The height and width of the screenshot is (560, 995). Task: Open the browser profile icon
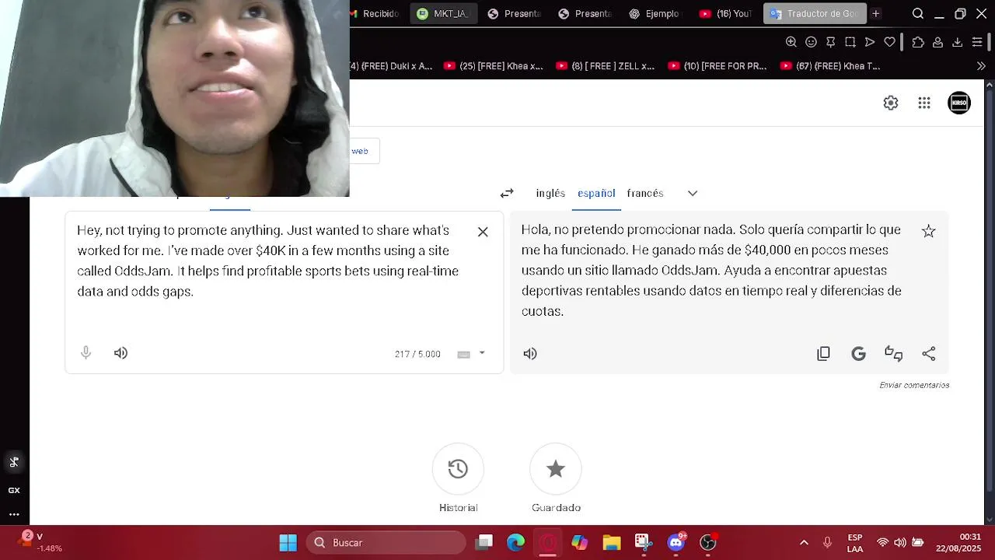click(x=937, y=42)
